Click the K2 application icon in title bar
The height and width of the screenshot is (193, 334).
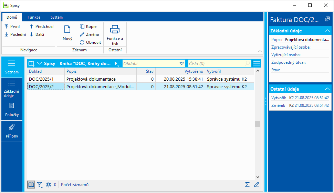tap(6, 5)
